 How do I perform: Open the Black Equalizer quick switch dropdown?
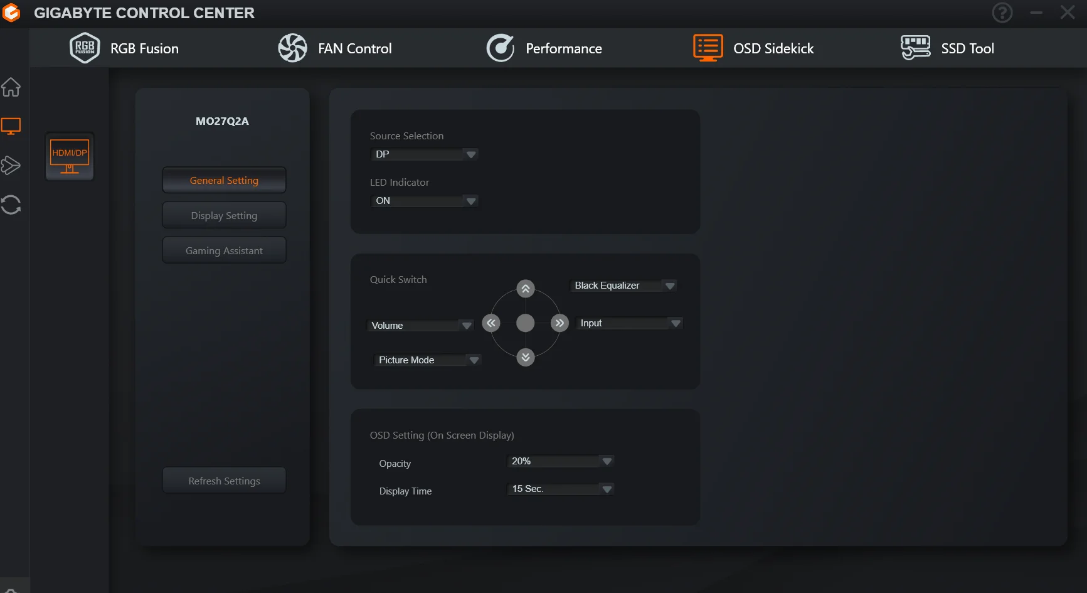[x=623, y=286]
